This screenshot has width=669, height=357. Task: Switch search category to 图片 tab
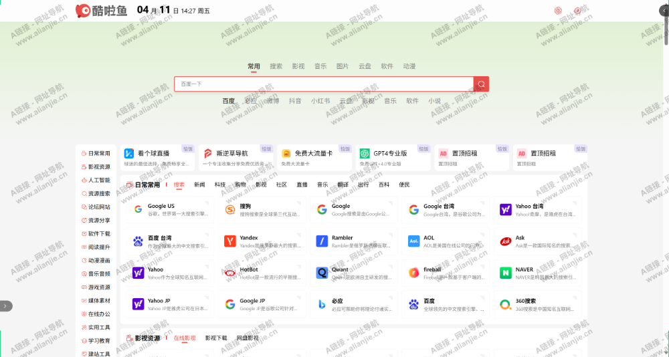343,66
